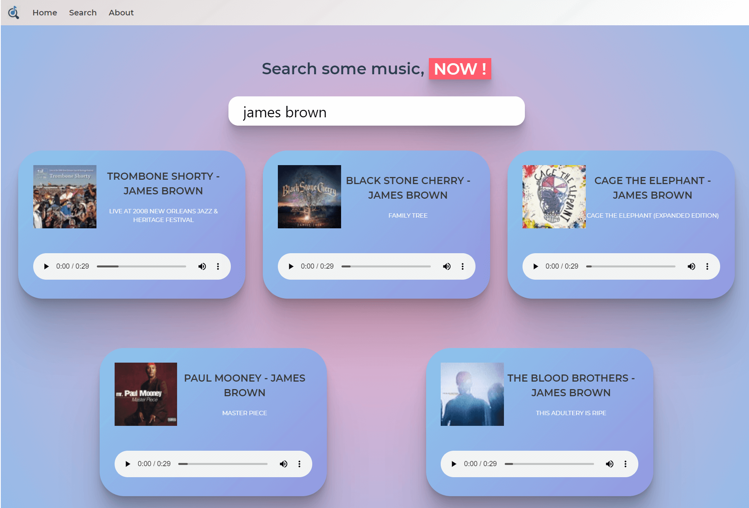Seek in the Paul Mooney progress bar
Viewport: 749px width, 508px height.
(x=223, y=464)
